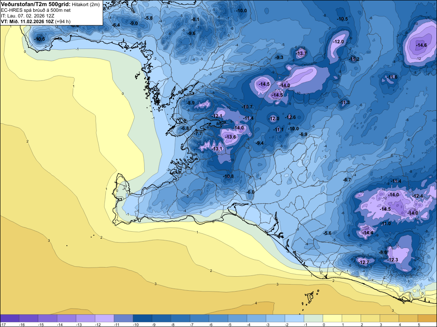This screenshot has height=327, width=437.
Task: Click the -11.0 temperature label
Action: [385, 223]
